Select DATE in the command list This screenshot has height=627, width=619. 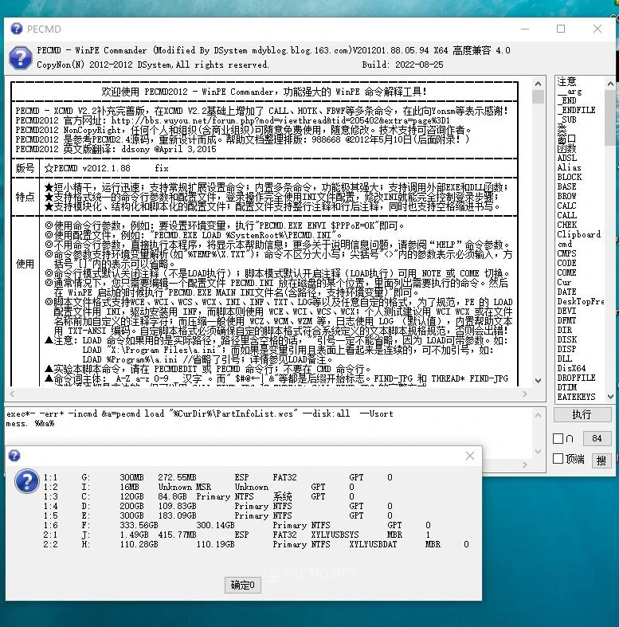pos(567,292)
